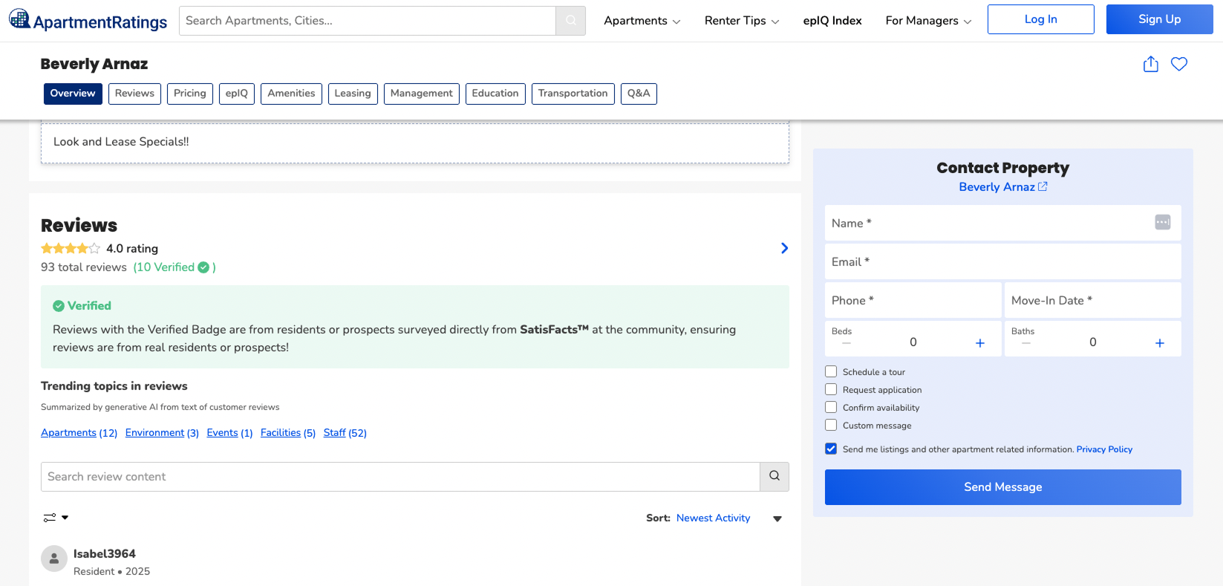
Task: Click the heart favorite icon
Action: 1178,65
